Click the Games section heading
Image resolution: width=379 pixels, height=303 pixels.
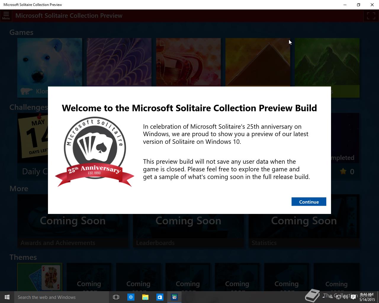[x=21, y=32]
